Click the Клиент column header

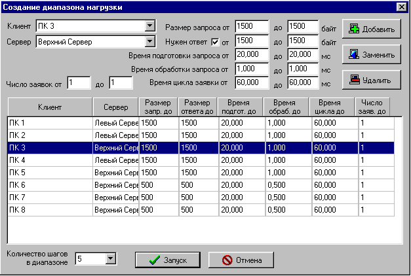(50, 107)
